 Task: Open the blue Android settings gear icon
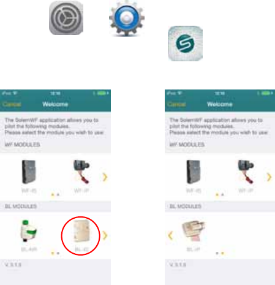(127, 18)
